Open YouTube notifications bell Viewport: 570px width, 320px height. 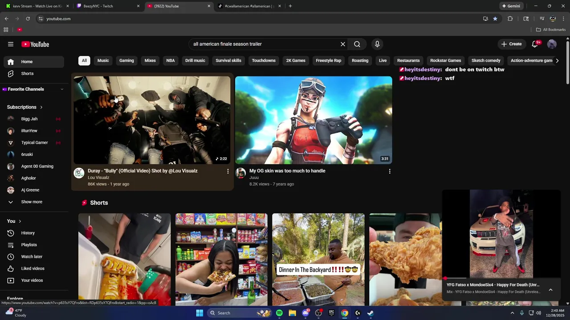535,44
